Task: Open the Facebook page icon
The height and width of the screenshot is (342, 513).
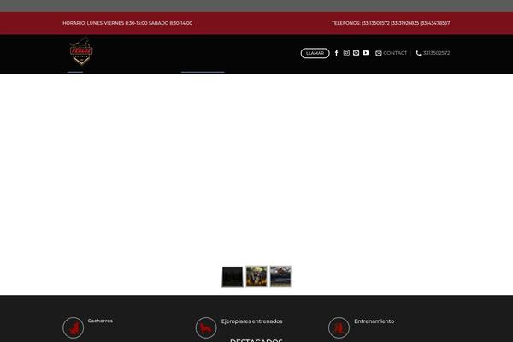Action: pos(336,53)
